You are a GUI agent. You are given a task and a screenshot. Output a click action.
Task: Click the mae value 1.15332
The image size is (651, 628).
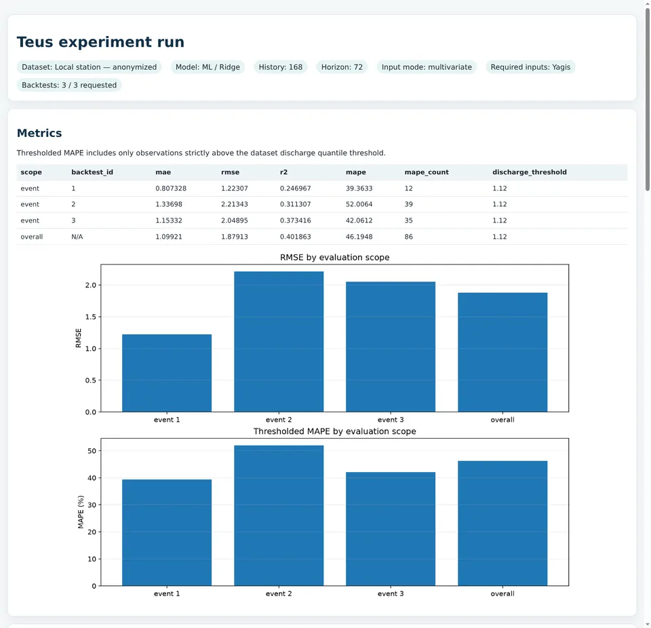169,220
